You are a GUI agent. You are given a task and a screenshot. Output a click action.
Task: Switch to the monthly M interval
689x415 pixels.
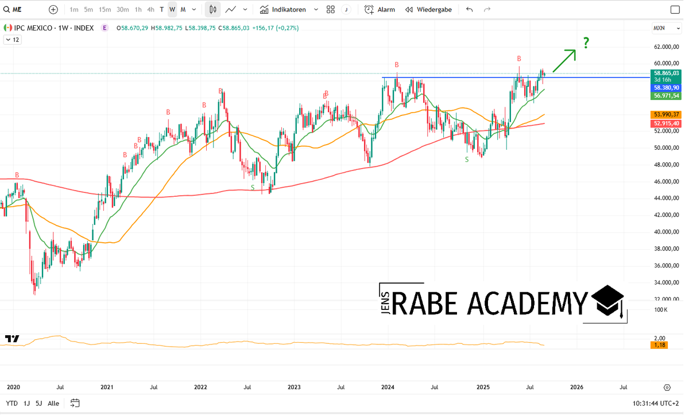(x=183, y=9)
